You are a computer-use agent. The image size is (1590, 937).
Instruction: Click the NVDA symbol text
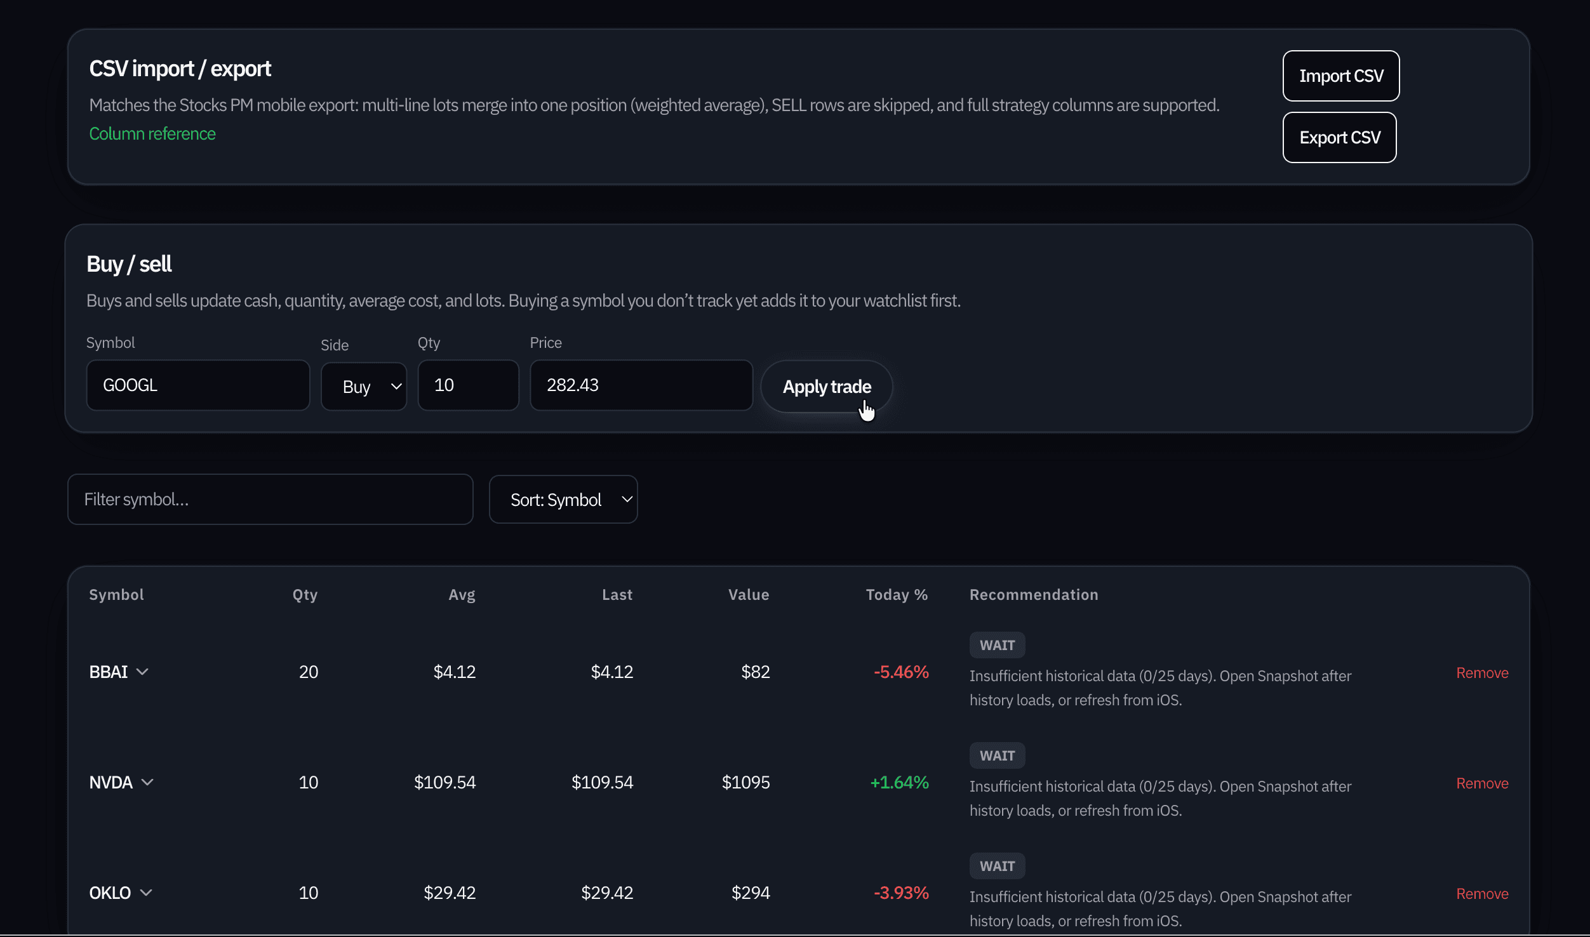111,782
